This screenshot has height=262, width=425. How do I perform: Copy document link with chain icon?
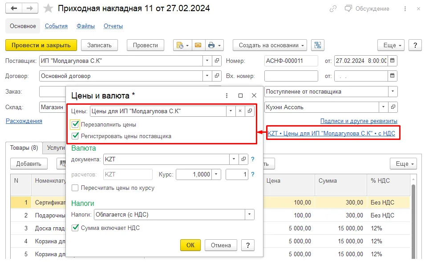333,8
